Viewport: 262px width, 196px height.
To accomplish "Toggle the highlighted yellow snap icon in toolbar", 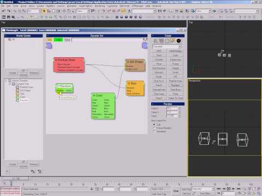I will click(123, 11).
